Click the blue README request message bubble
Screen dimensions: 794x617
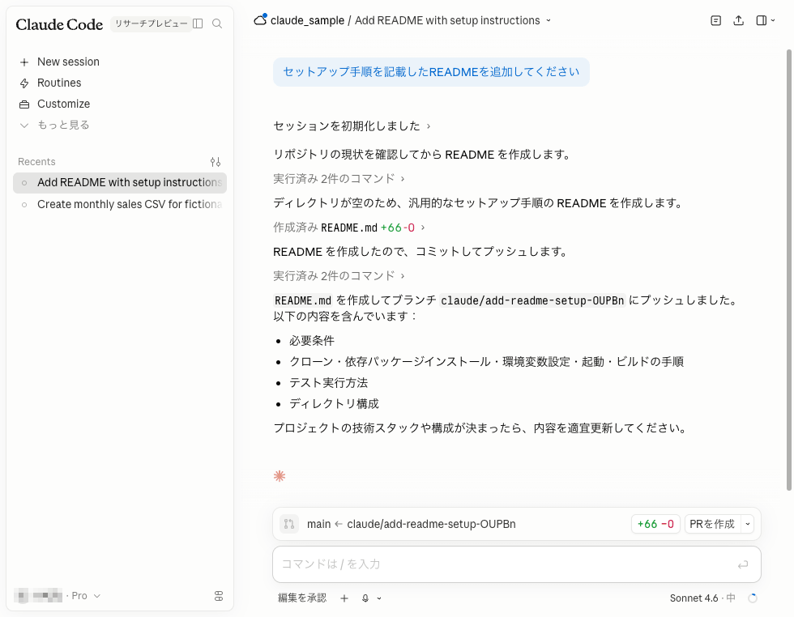click(x=431, y=72)
